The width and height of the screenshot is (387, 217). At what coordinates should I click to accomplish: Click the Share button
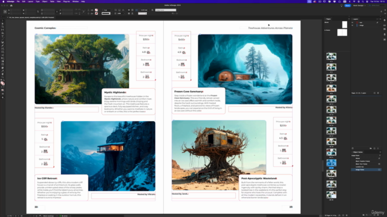[348, 5]
